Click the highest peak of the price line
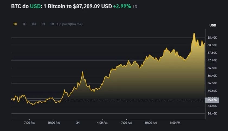This screenshot has height=131, width=228. click(194, 33)
